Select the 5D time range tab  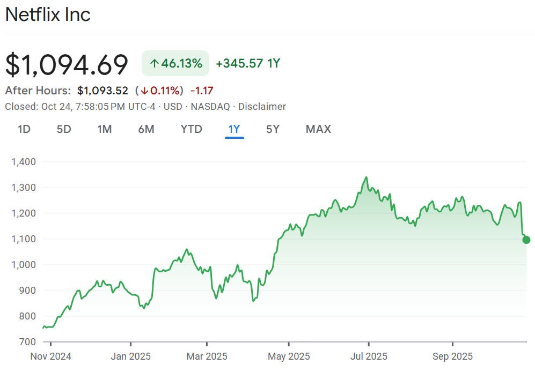click(x=64, y=129)
